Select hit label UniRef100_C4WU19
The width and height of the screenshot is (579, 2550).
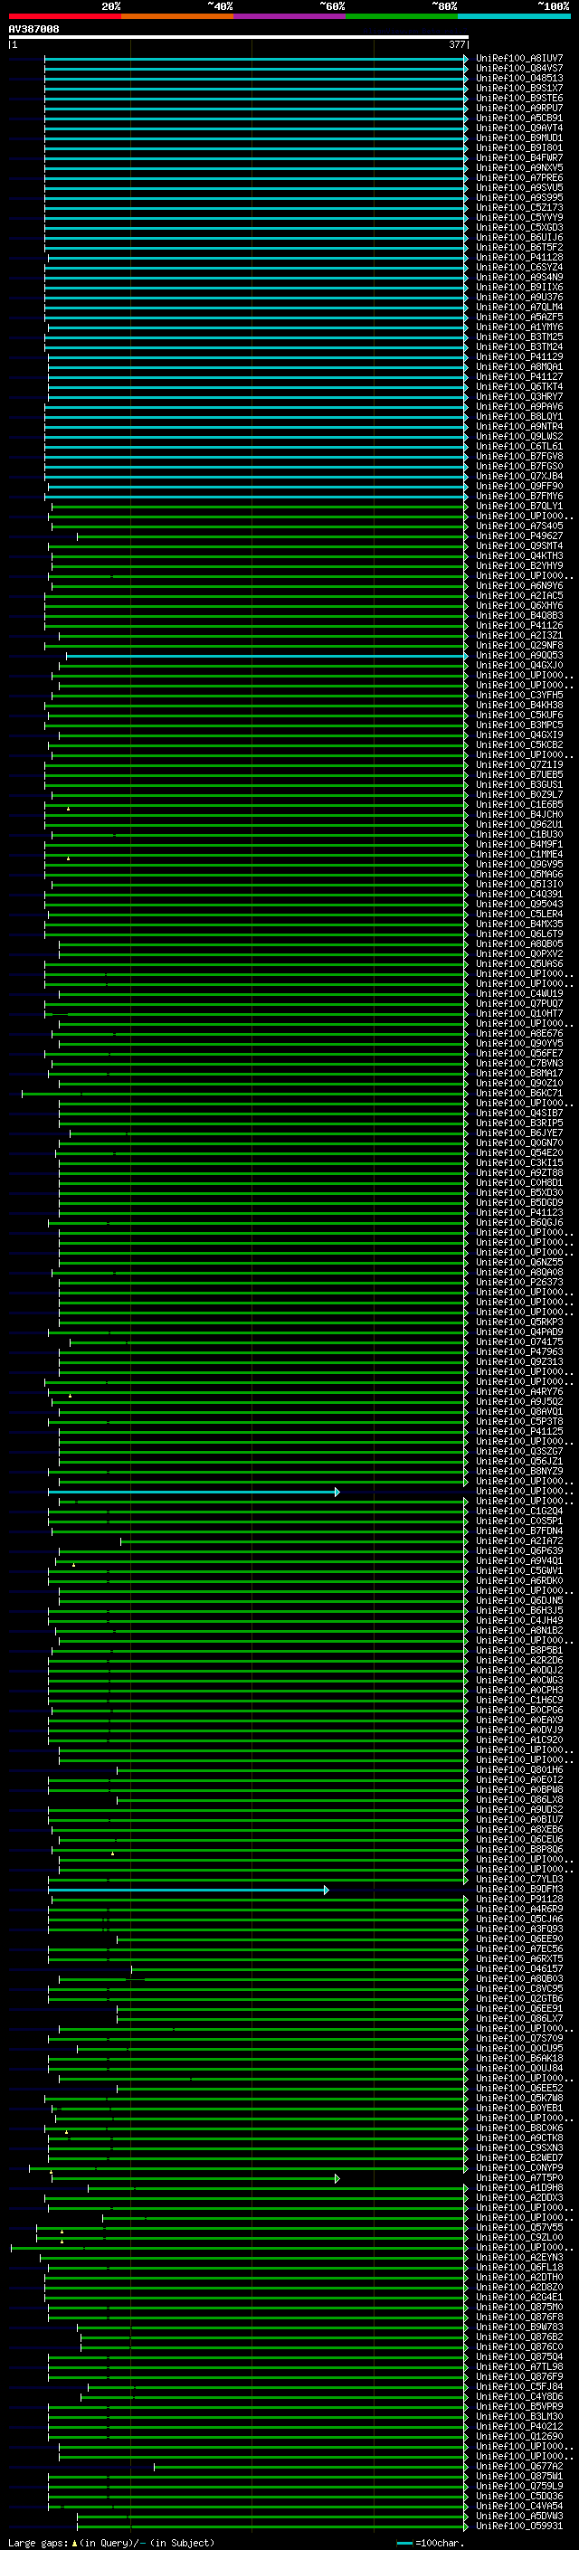[x=519, y=994]
